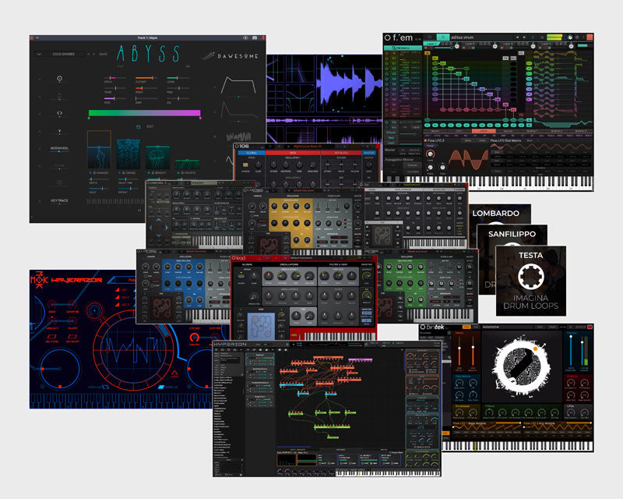Adjust the orange CUTOFF slider in Abyss
Image resolution: width=623 pixels, height=499 pixels.
click(146, 78)
